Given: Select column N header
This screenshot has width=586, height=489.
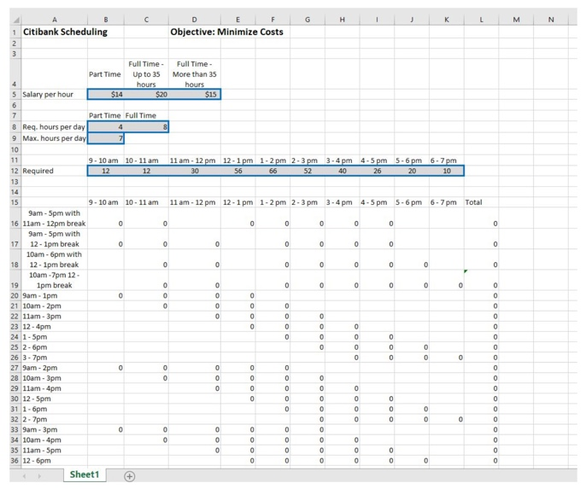Looking at the screenshot, I should 551,20.
